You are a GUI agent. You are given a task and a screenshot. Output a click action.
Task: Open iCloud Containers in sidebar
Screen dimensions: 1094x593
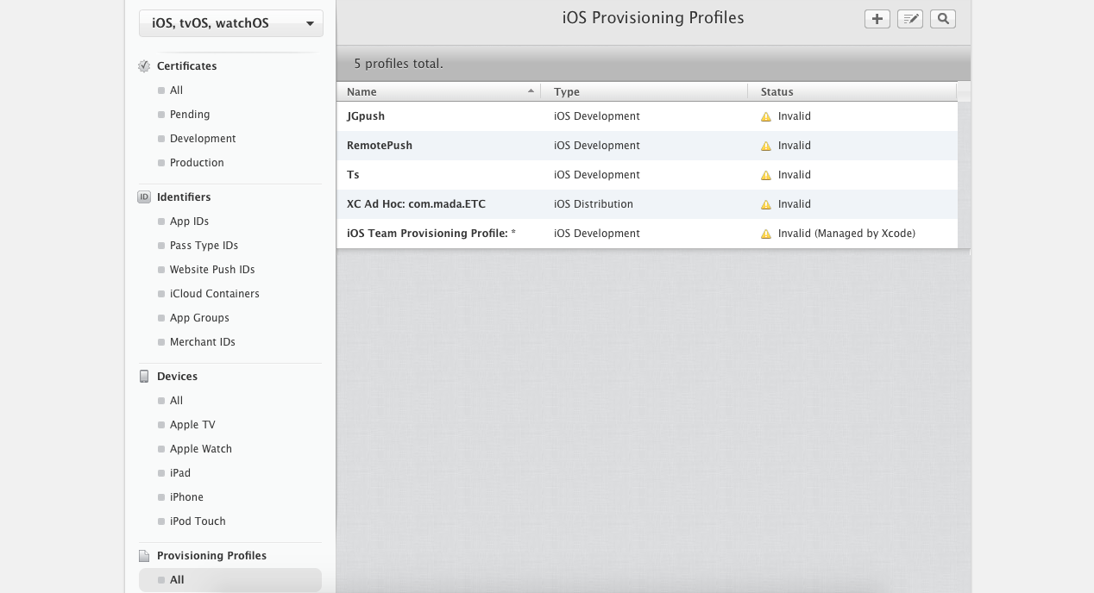point(214,294)
